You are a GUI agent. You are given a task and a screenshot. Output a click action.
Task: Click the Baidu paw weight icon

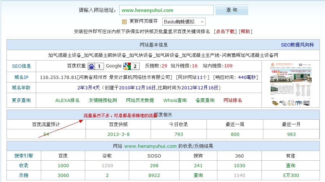point(91,66)
